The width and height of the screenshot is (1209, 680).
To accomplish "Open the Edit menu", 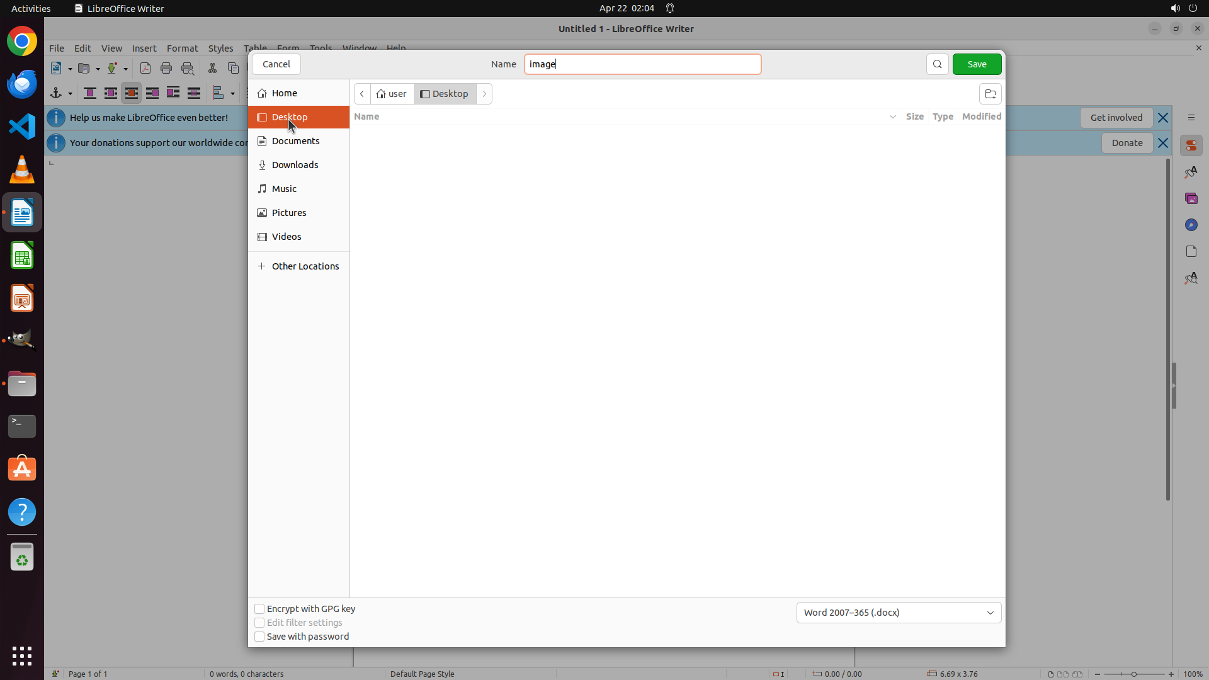I will [82, 48].
